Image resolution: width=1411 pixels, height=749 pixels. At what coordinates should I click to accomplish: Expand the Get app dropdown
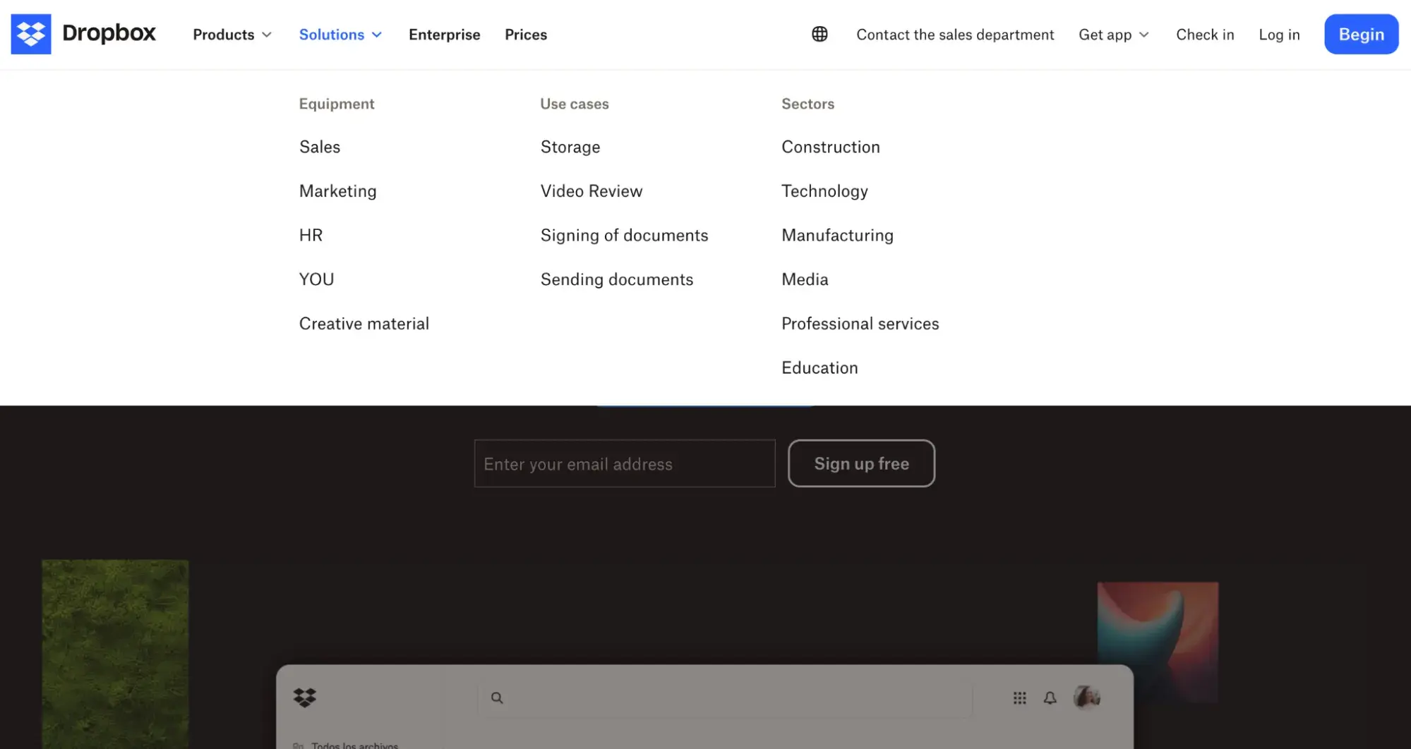(1114, 35)
